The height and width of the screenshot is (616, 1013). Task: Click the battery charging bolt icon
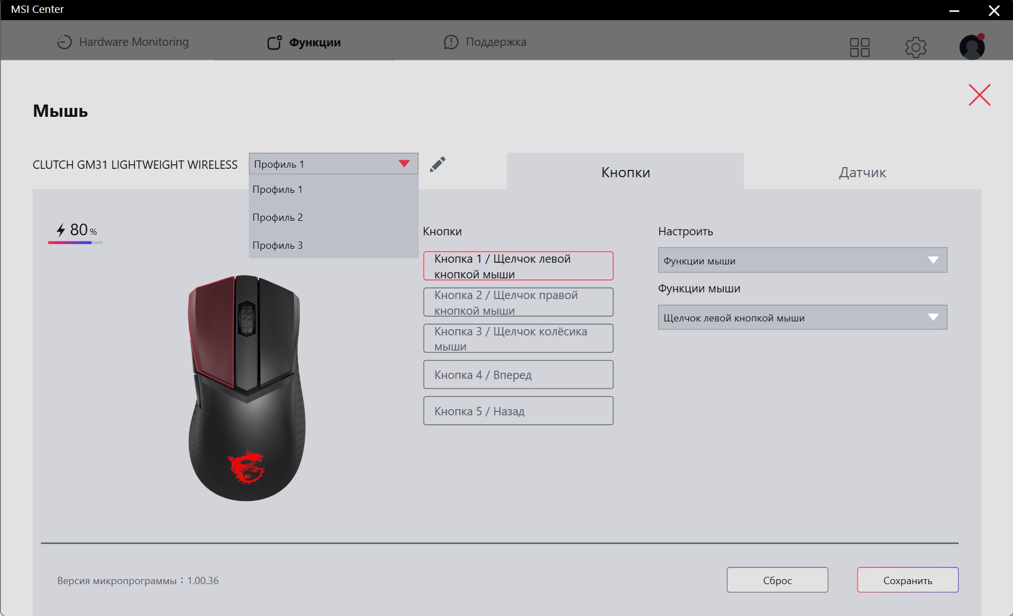(x=61, y=230)
